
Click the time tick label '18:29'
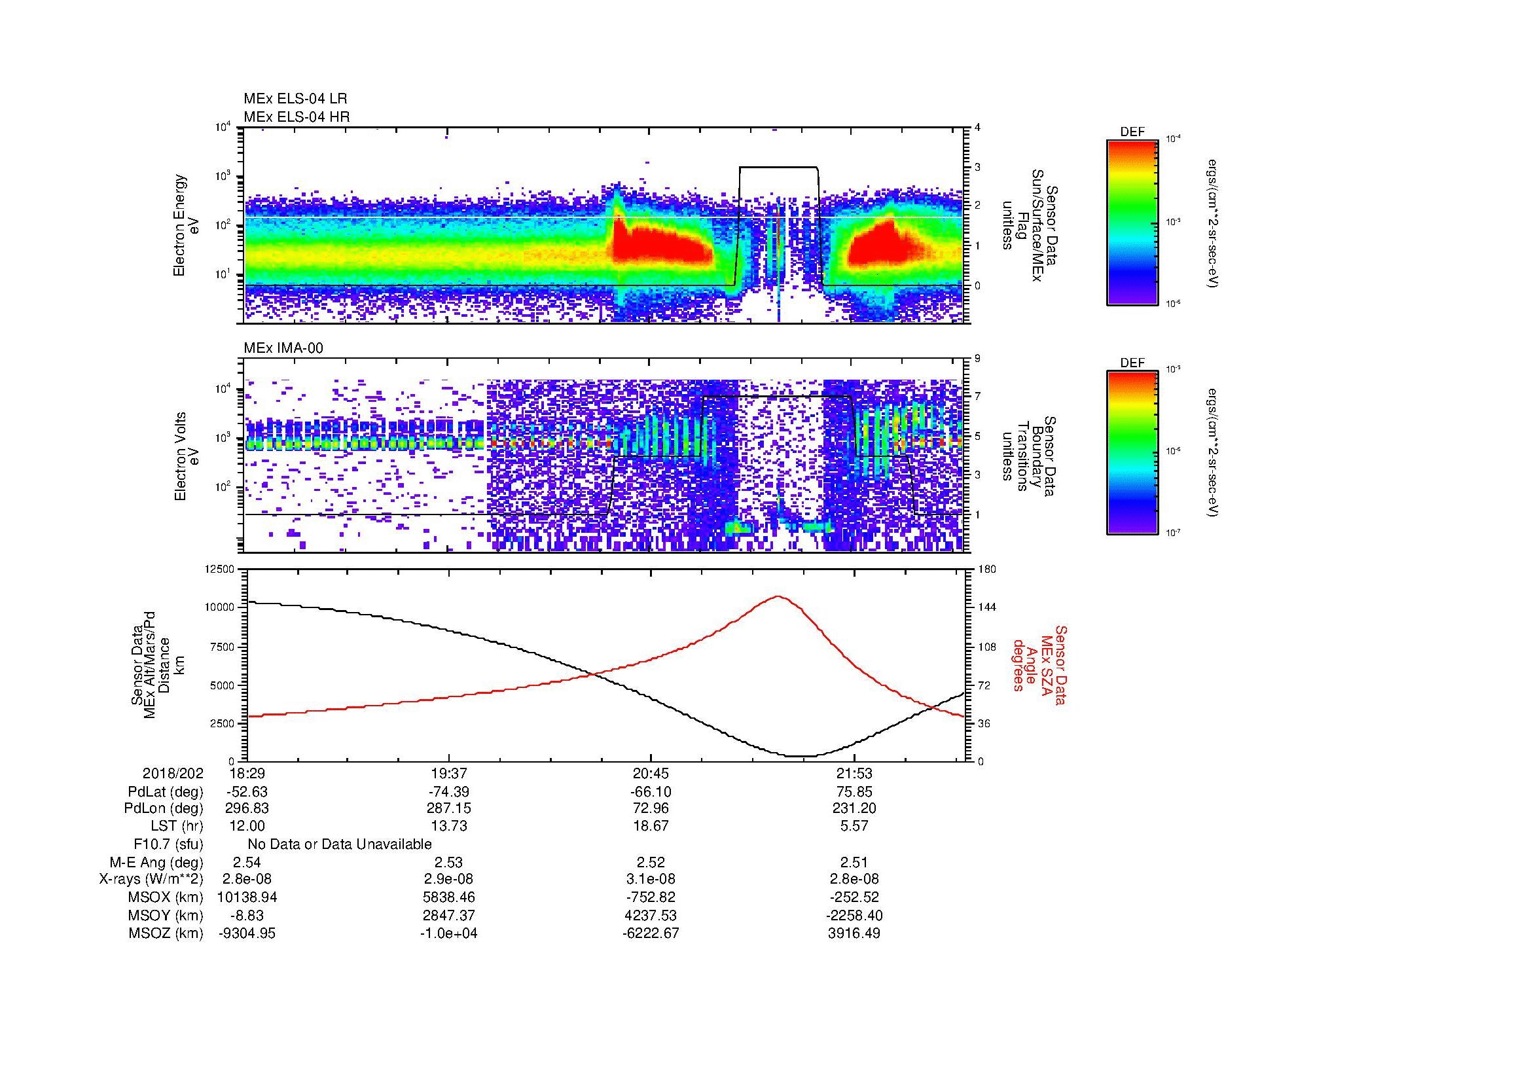pos(247,773)
